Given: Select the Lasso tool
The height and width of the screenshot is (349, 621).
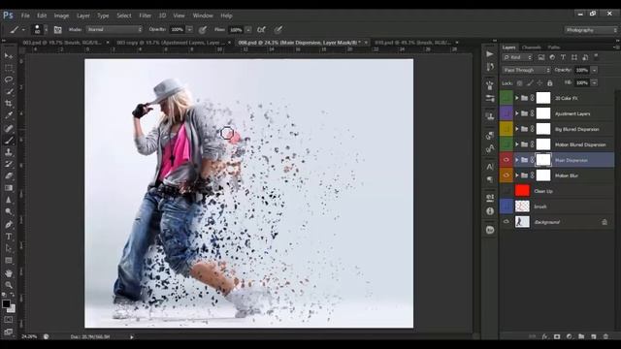Looking at the screenshot, I should pyautogui.click(x=9, y=79).
